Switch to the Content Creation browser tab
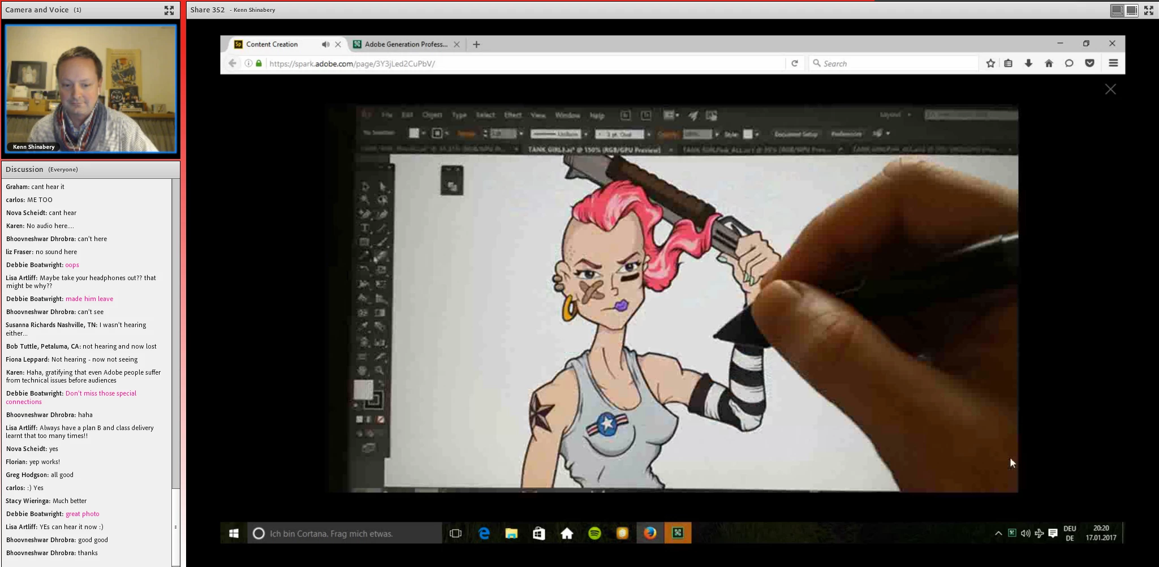 coord(272,44)
